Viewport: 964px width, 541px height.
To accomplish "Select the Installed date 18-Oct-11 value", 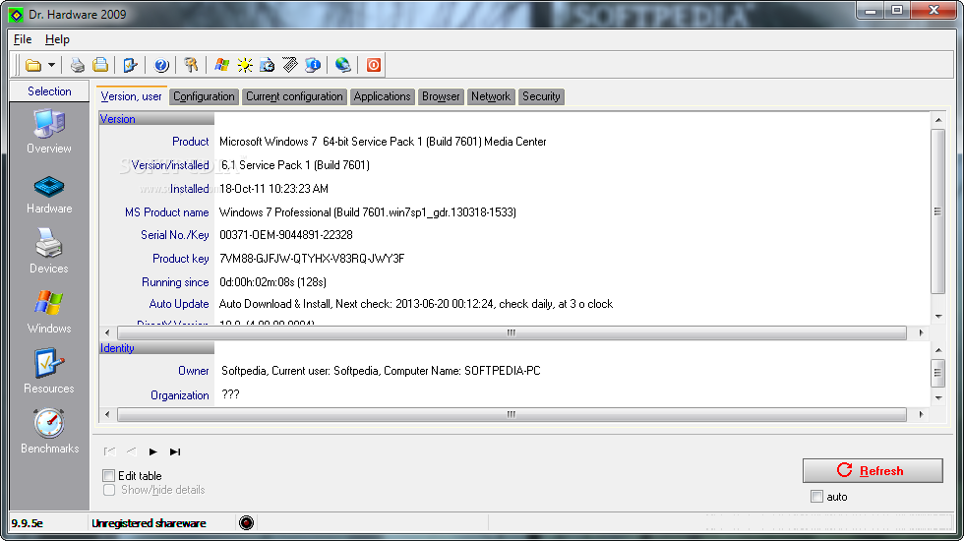I will coord(273,189).
